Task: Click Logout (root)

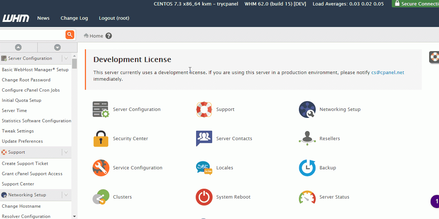Action: [114, 18]
